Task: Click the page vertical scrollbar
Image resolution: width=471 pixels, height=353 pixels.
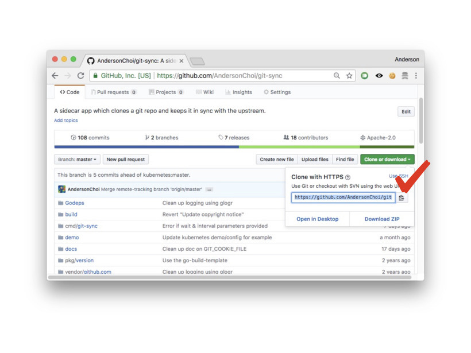Action: 421,121
